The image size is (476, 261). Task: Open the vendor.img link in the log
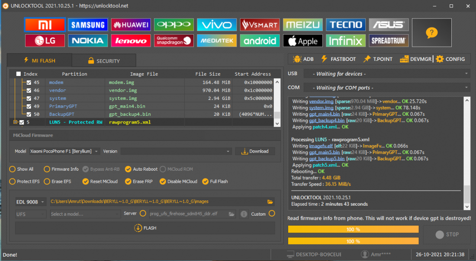(x=321, y=102)
